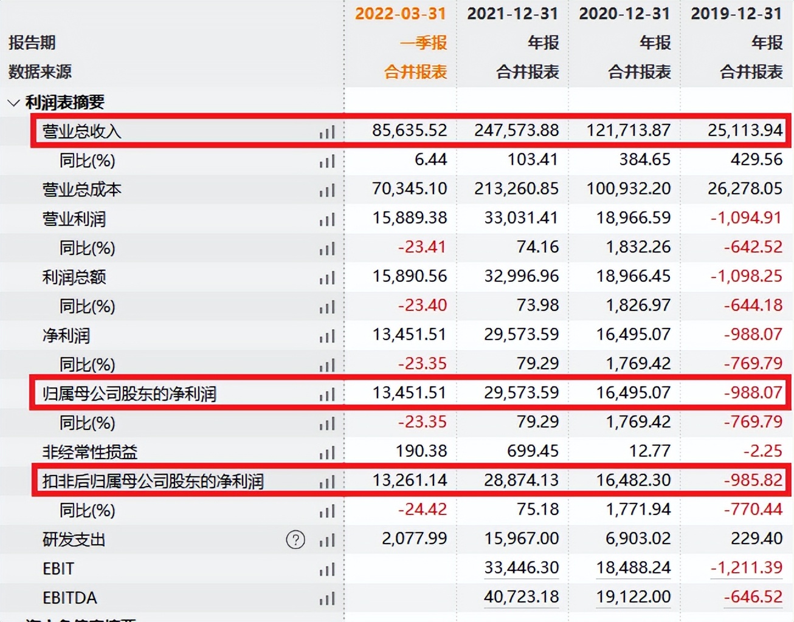Click the non-recurring value 190.38

click(421, 451)
